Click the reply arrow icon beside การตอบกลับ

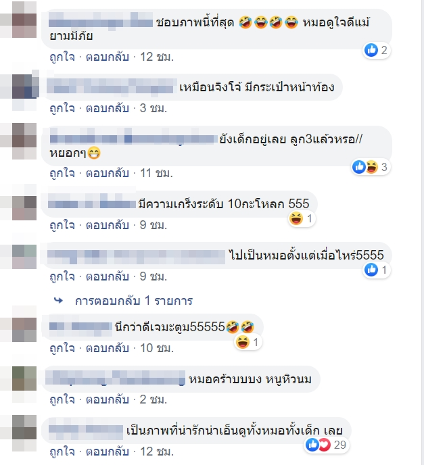[x=58, y=301]
